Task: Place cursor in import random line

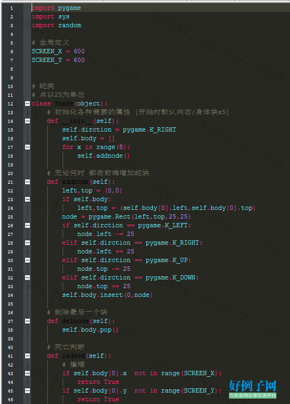Action: coord(57,25)
